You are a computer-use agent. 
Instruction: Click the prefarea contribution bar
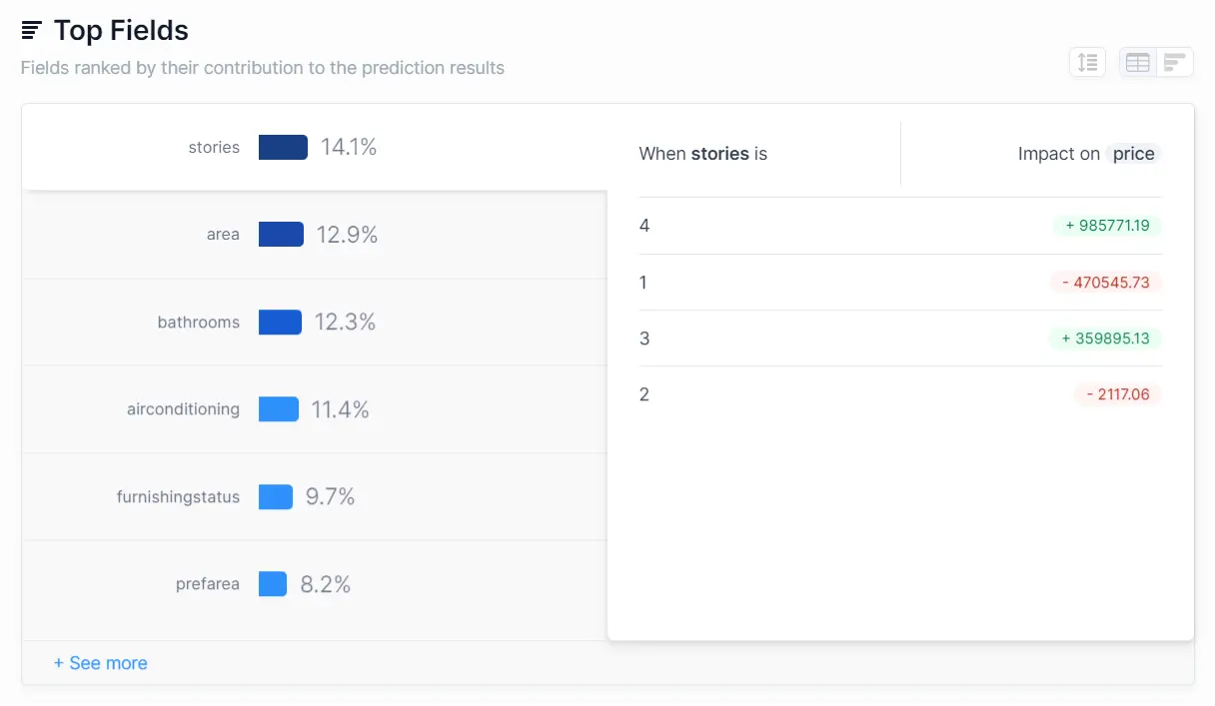[x=273, y=583]
